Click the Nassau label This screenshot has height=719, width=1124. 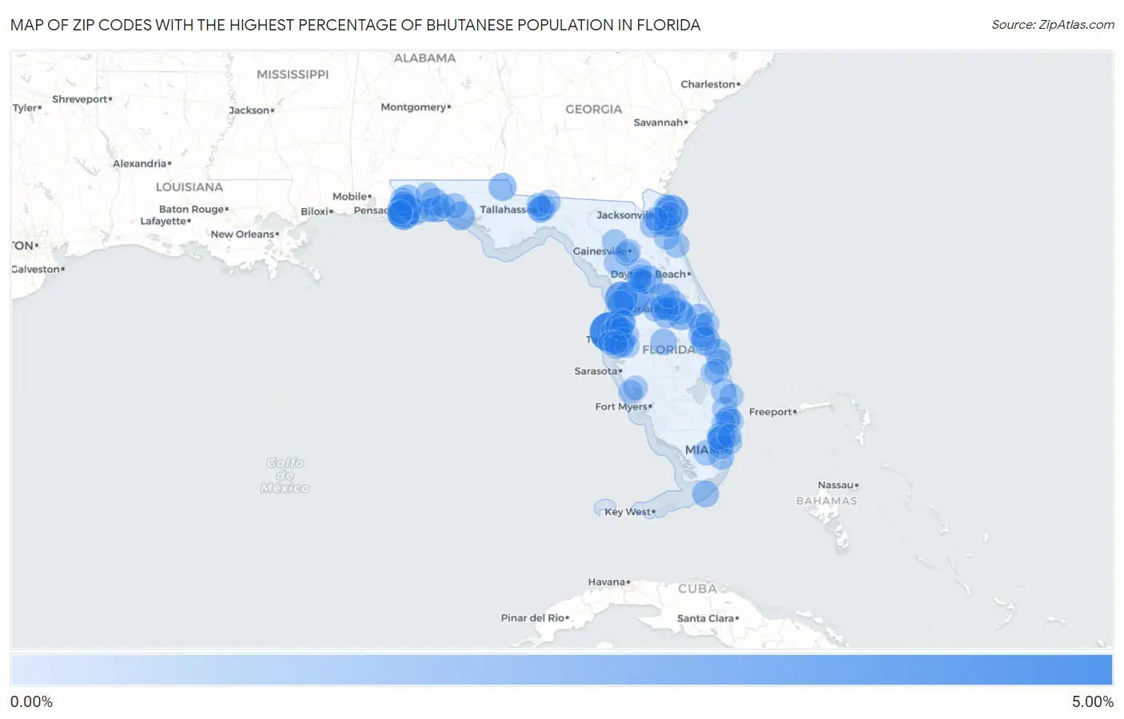click(x=837, y=485)
